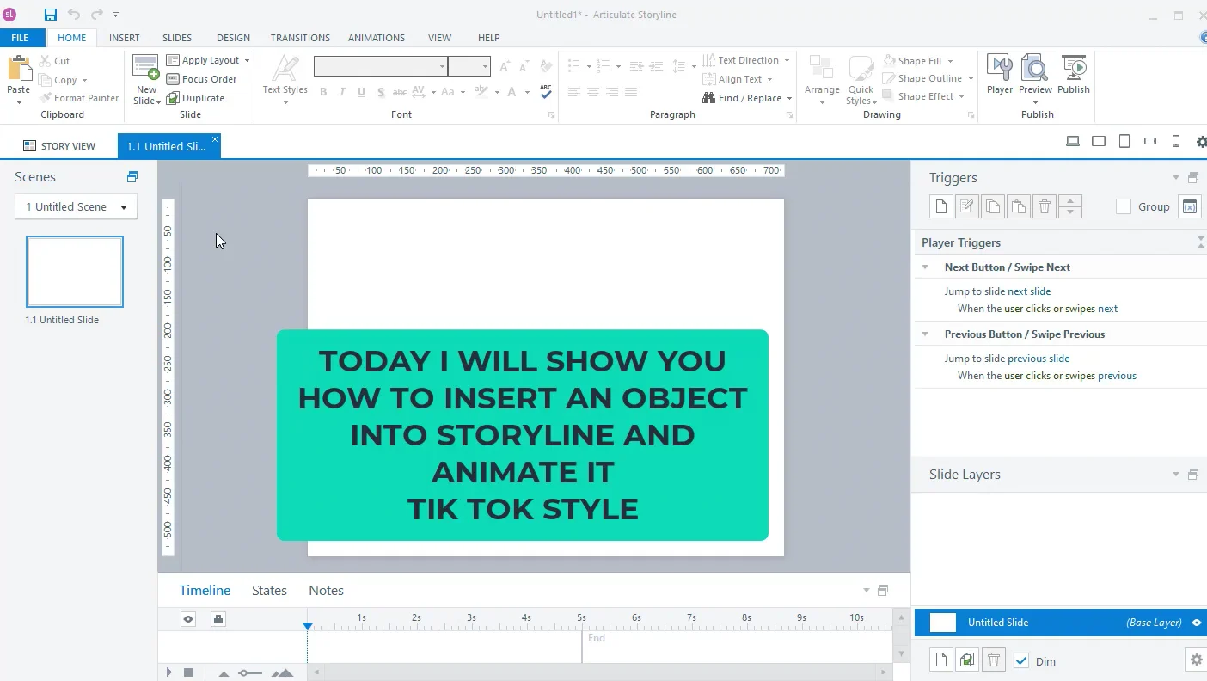
Task: Switch to phone landscape preview
Action: coord(1150,142)
